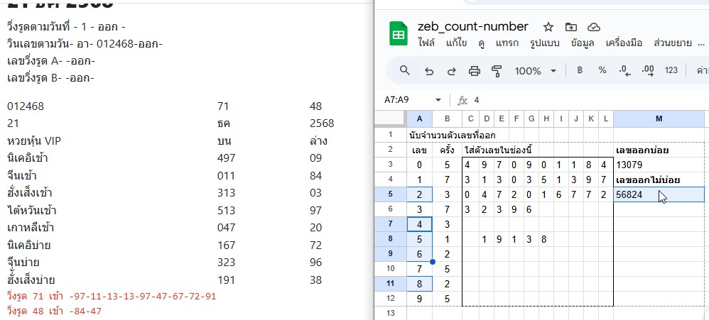Apply percent format
Viewport: 709px width, 320px height.
(x=602, y=70)
